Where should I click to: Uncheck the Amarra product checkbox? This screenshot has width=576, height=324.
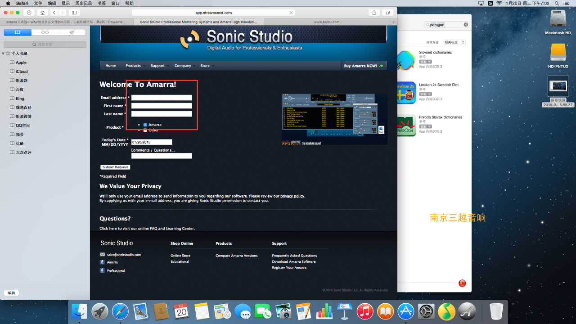coord(145,125)
